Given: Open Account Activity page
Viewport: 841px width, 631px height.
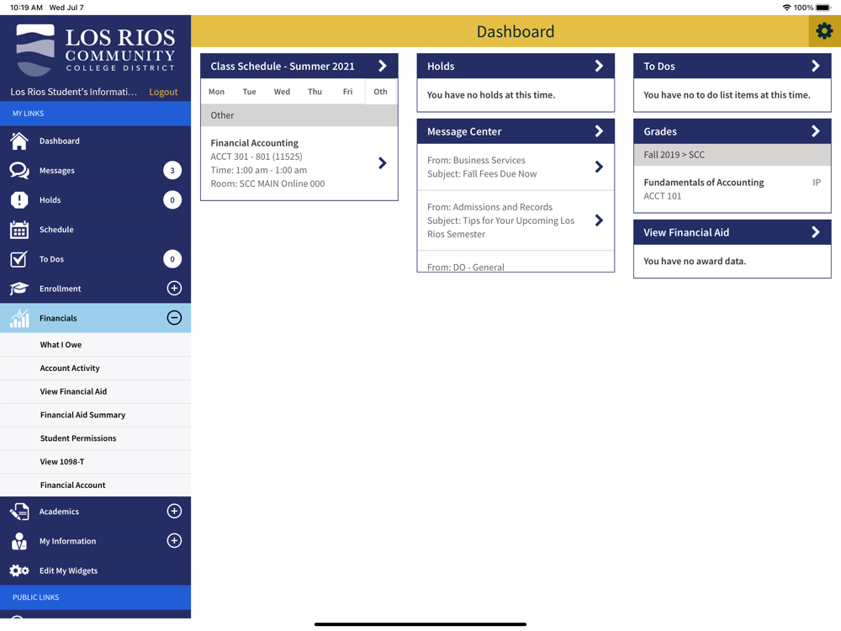Looking at the screenshot, I should point(96,369).
